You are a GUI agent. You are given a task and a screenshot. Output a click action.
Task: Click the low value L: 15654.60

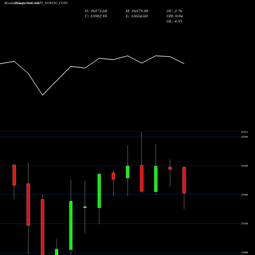click(137, 16)
